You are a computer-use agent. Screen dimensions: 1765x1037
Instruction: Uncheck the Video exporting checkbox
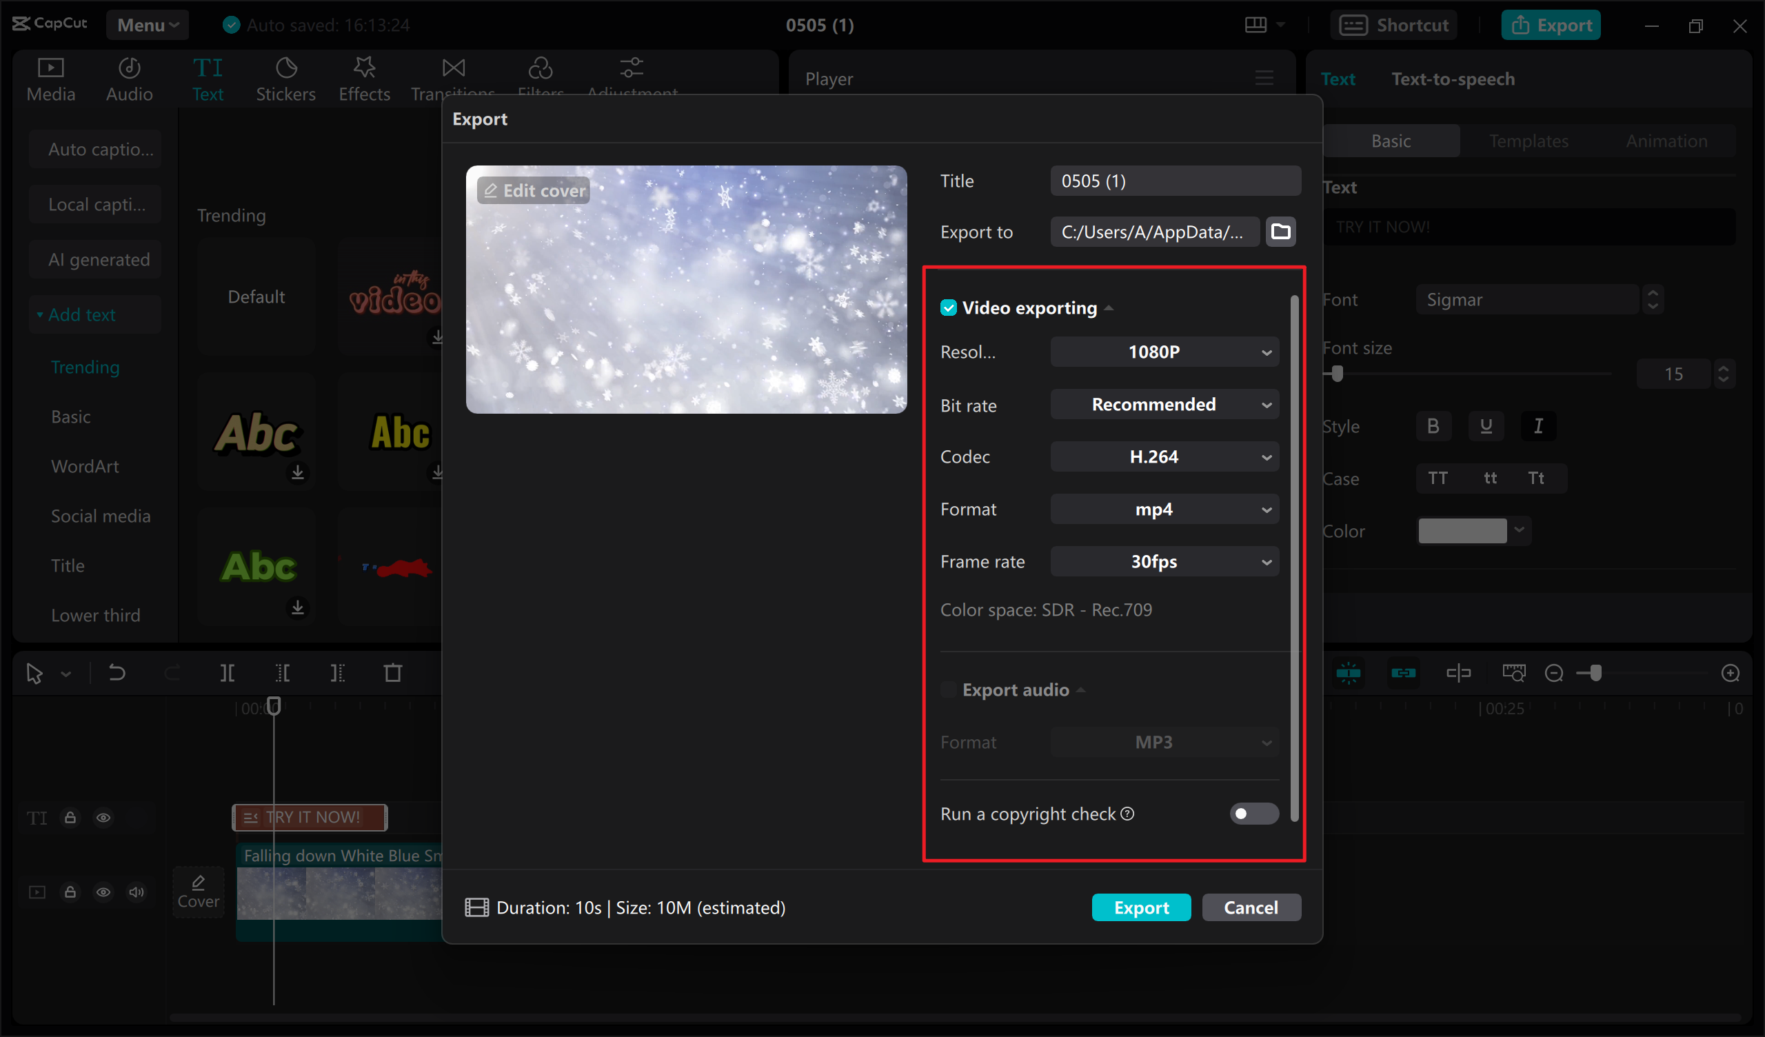tap(948, 308)
